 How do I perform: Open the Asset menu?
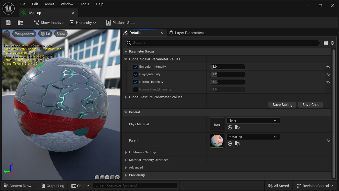[x=50, y=4]
